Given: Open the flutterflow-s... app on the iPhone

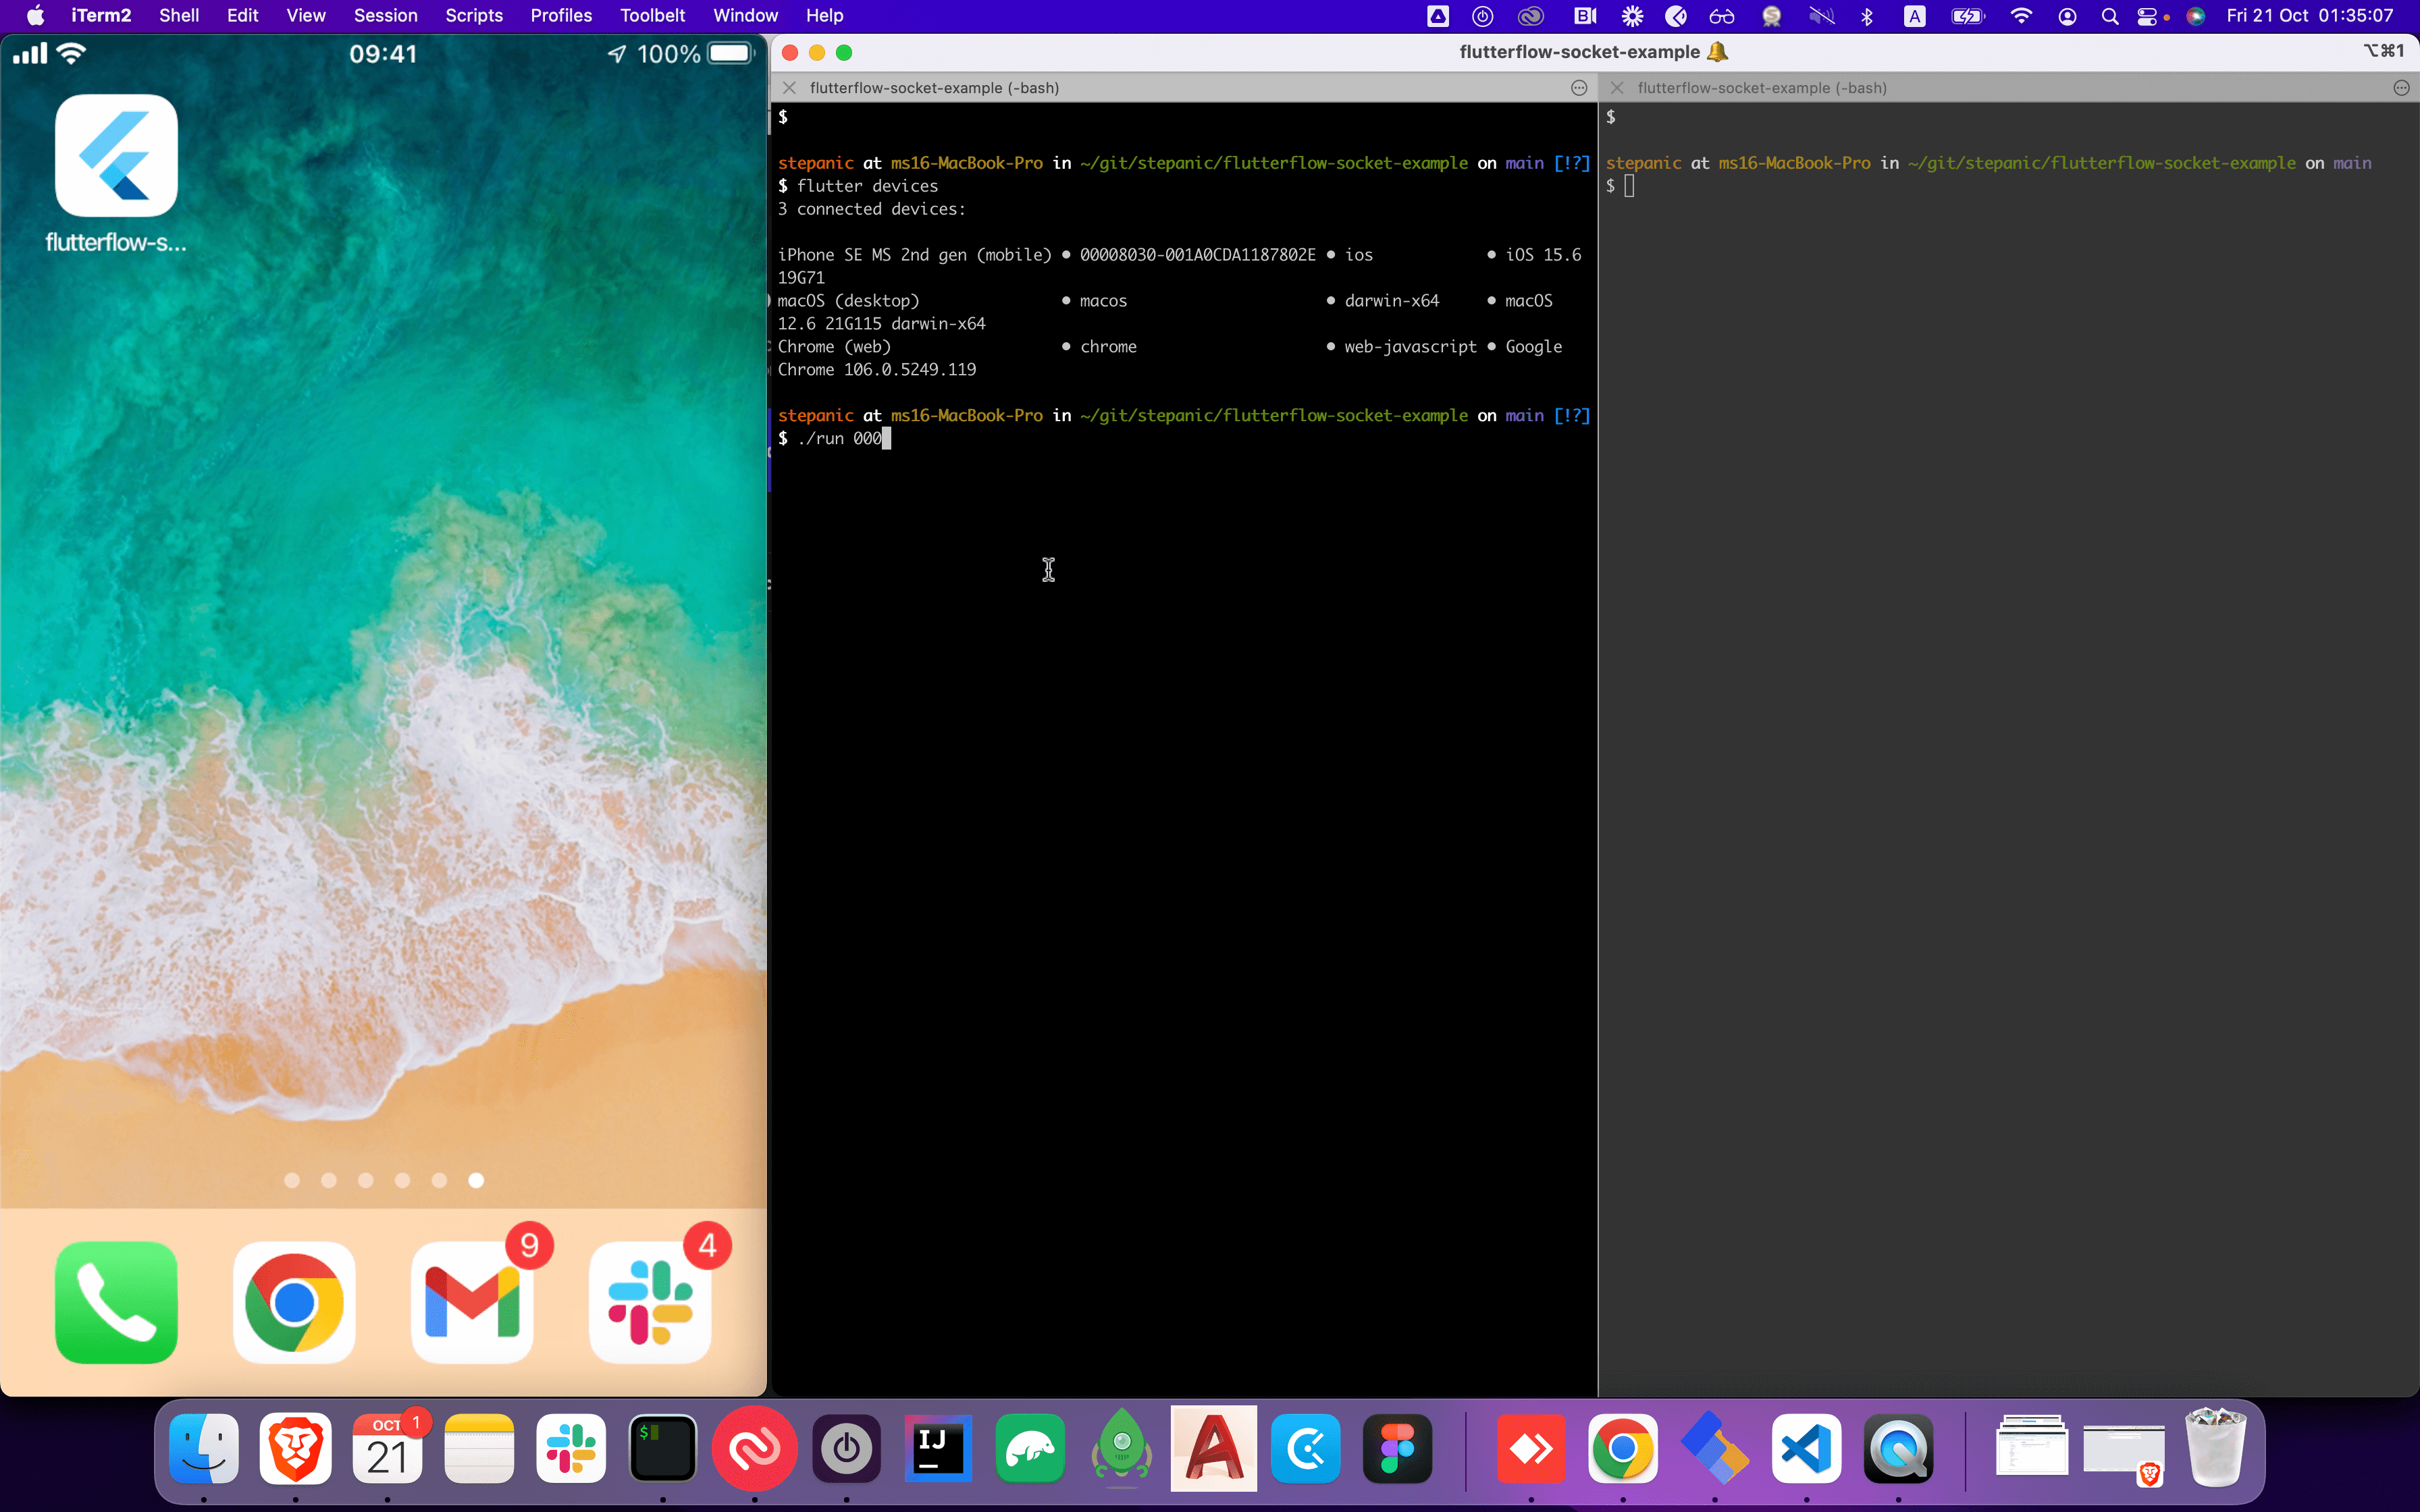Looking at the screenshot, I should tap(116, 156).
